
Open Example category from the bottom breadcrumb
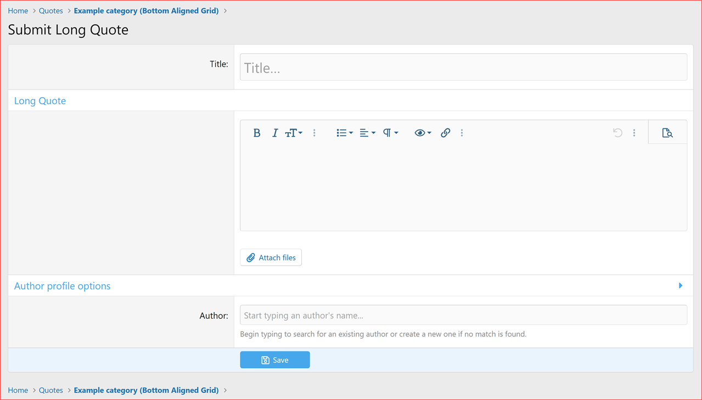146,390
